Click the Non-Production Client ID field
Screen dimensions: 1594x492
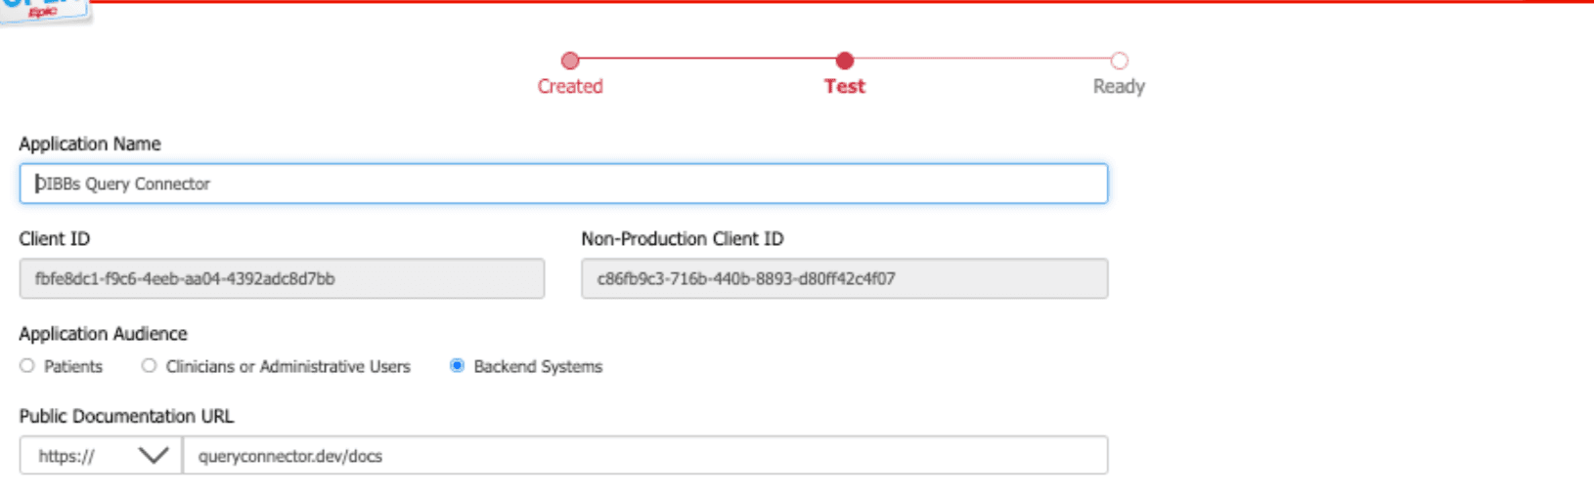click(x=845, y=278)
